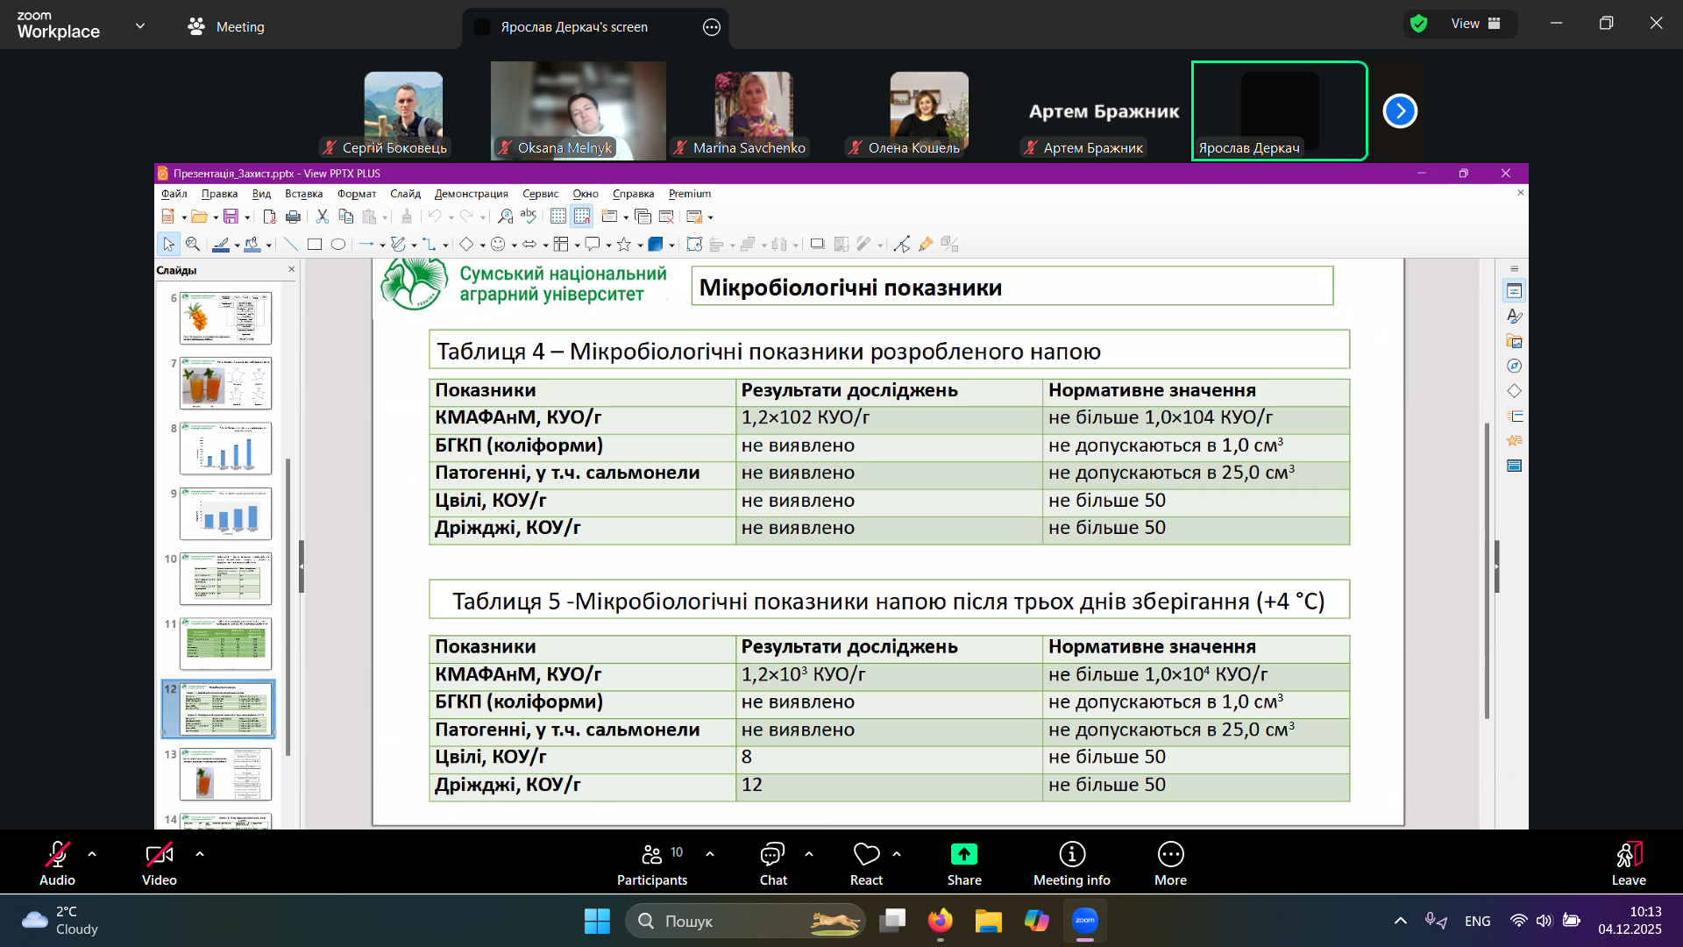This screenshot has height=947, width=1683.
Task: Open the View layout dropdown
Action: tap(1475, 24)
